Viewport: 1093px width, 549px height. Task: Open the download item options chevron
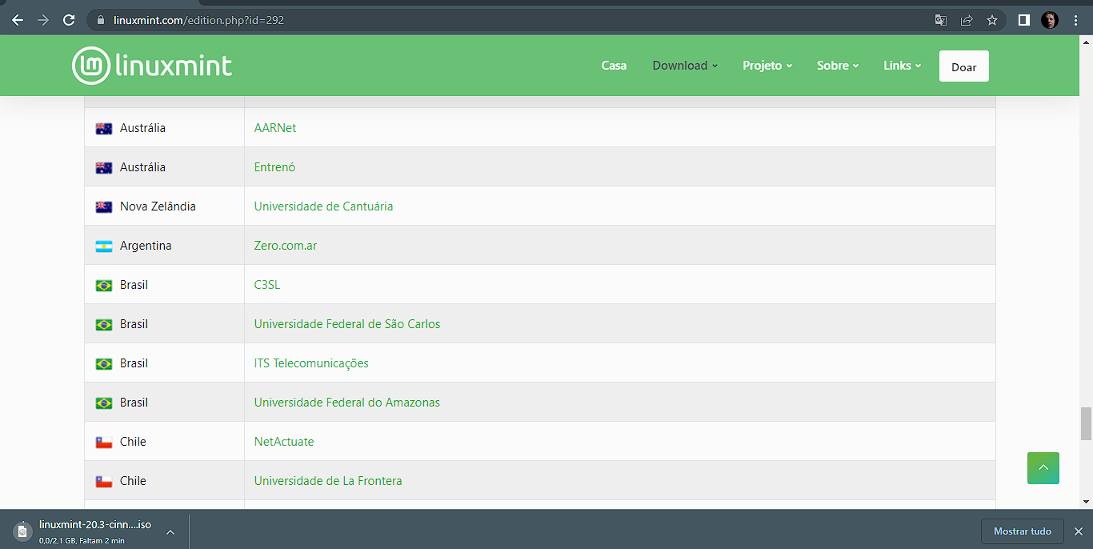click(170, 531)
